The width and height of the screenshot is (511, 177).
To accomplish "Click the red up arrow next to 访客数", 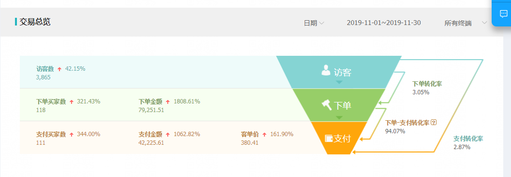I will tap(59, 69).
